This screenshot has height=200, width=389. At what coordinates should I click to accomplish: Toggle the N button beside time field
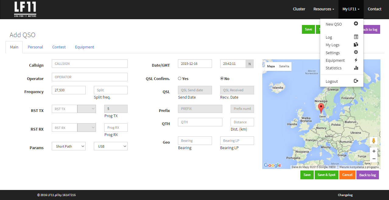(x=249, y=64)
